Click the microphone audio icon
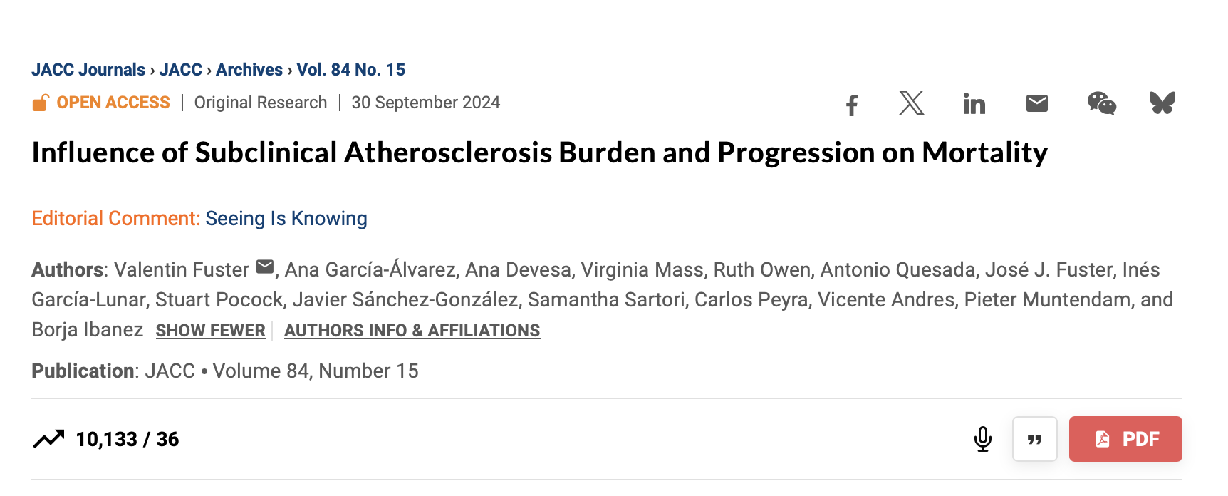Image resolution: width=1228 pixels, height=496 pixels. 982,439
